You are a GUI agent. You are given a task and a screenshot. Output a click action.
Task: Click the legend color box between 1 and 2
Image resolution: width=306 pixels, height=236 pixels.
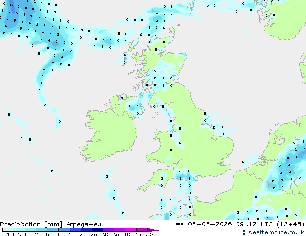coord(30,230)
